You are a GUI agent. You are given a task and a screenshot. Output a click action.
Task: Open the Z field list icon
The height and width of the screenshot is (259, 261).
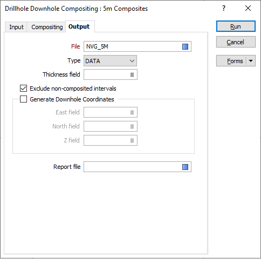coord(132,140)
